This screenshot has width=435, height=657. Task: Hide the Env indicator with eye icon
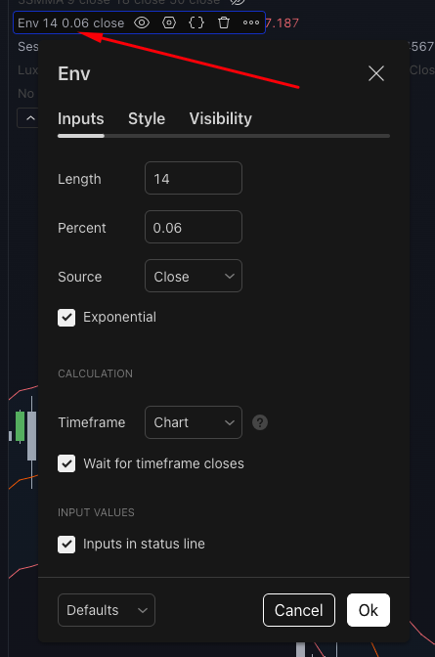coord(142,22)
